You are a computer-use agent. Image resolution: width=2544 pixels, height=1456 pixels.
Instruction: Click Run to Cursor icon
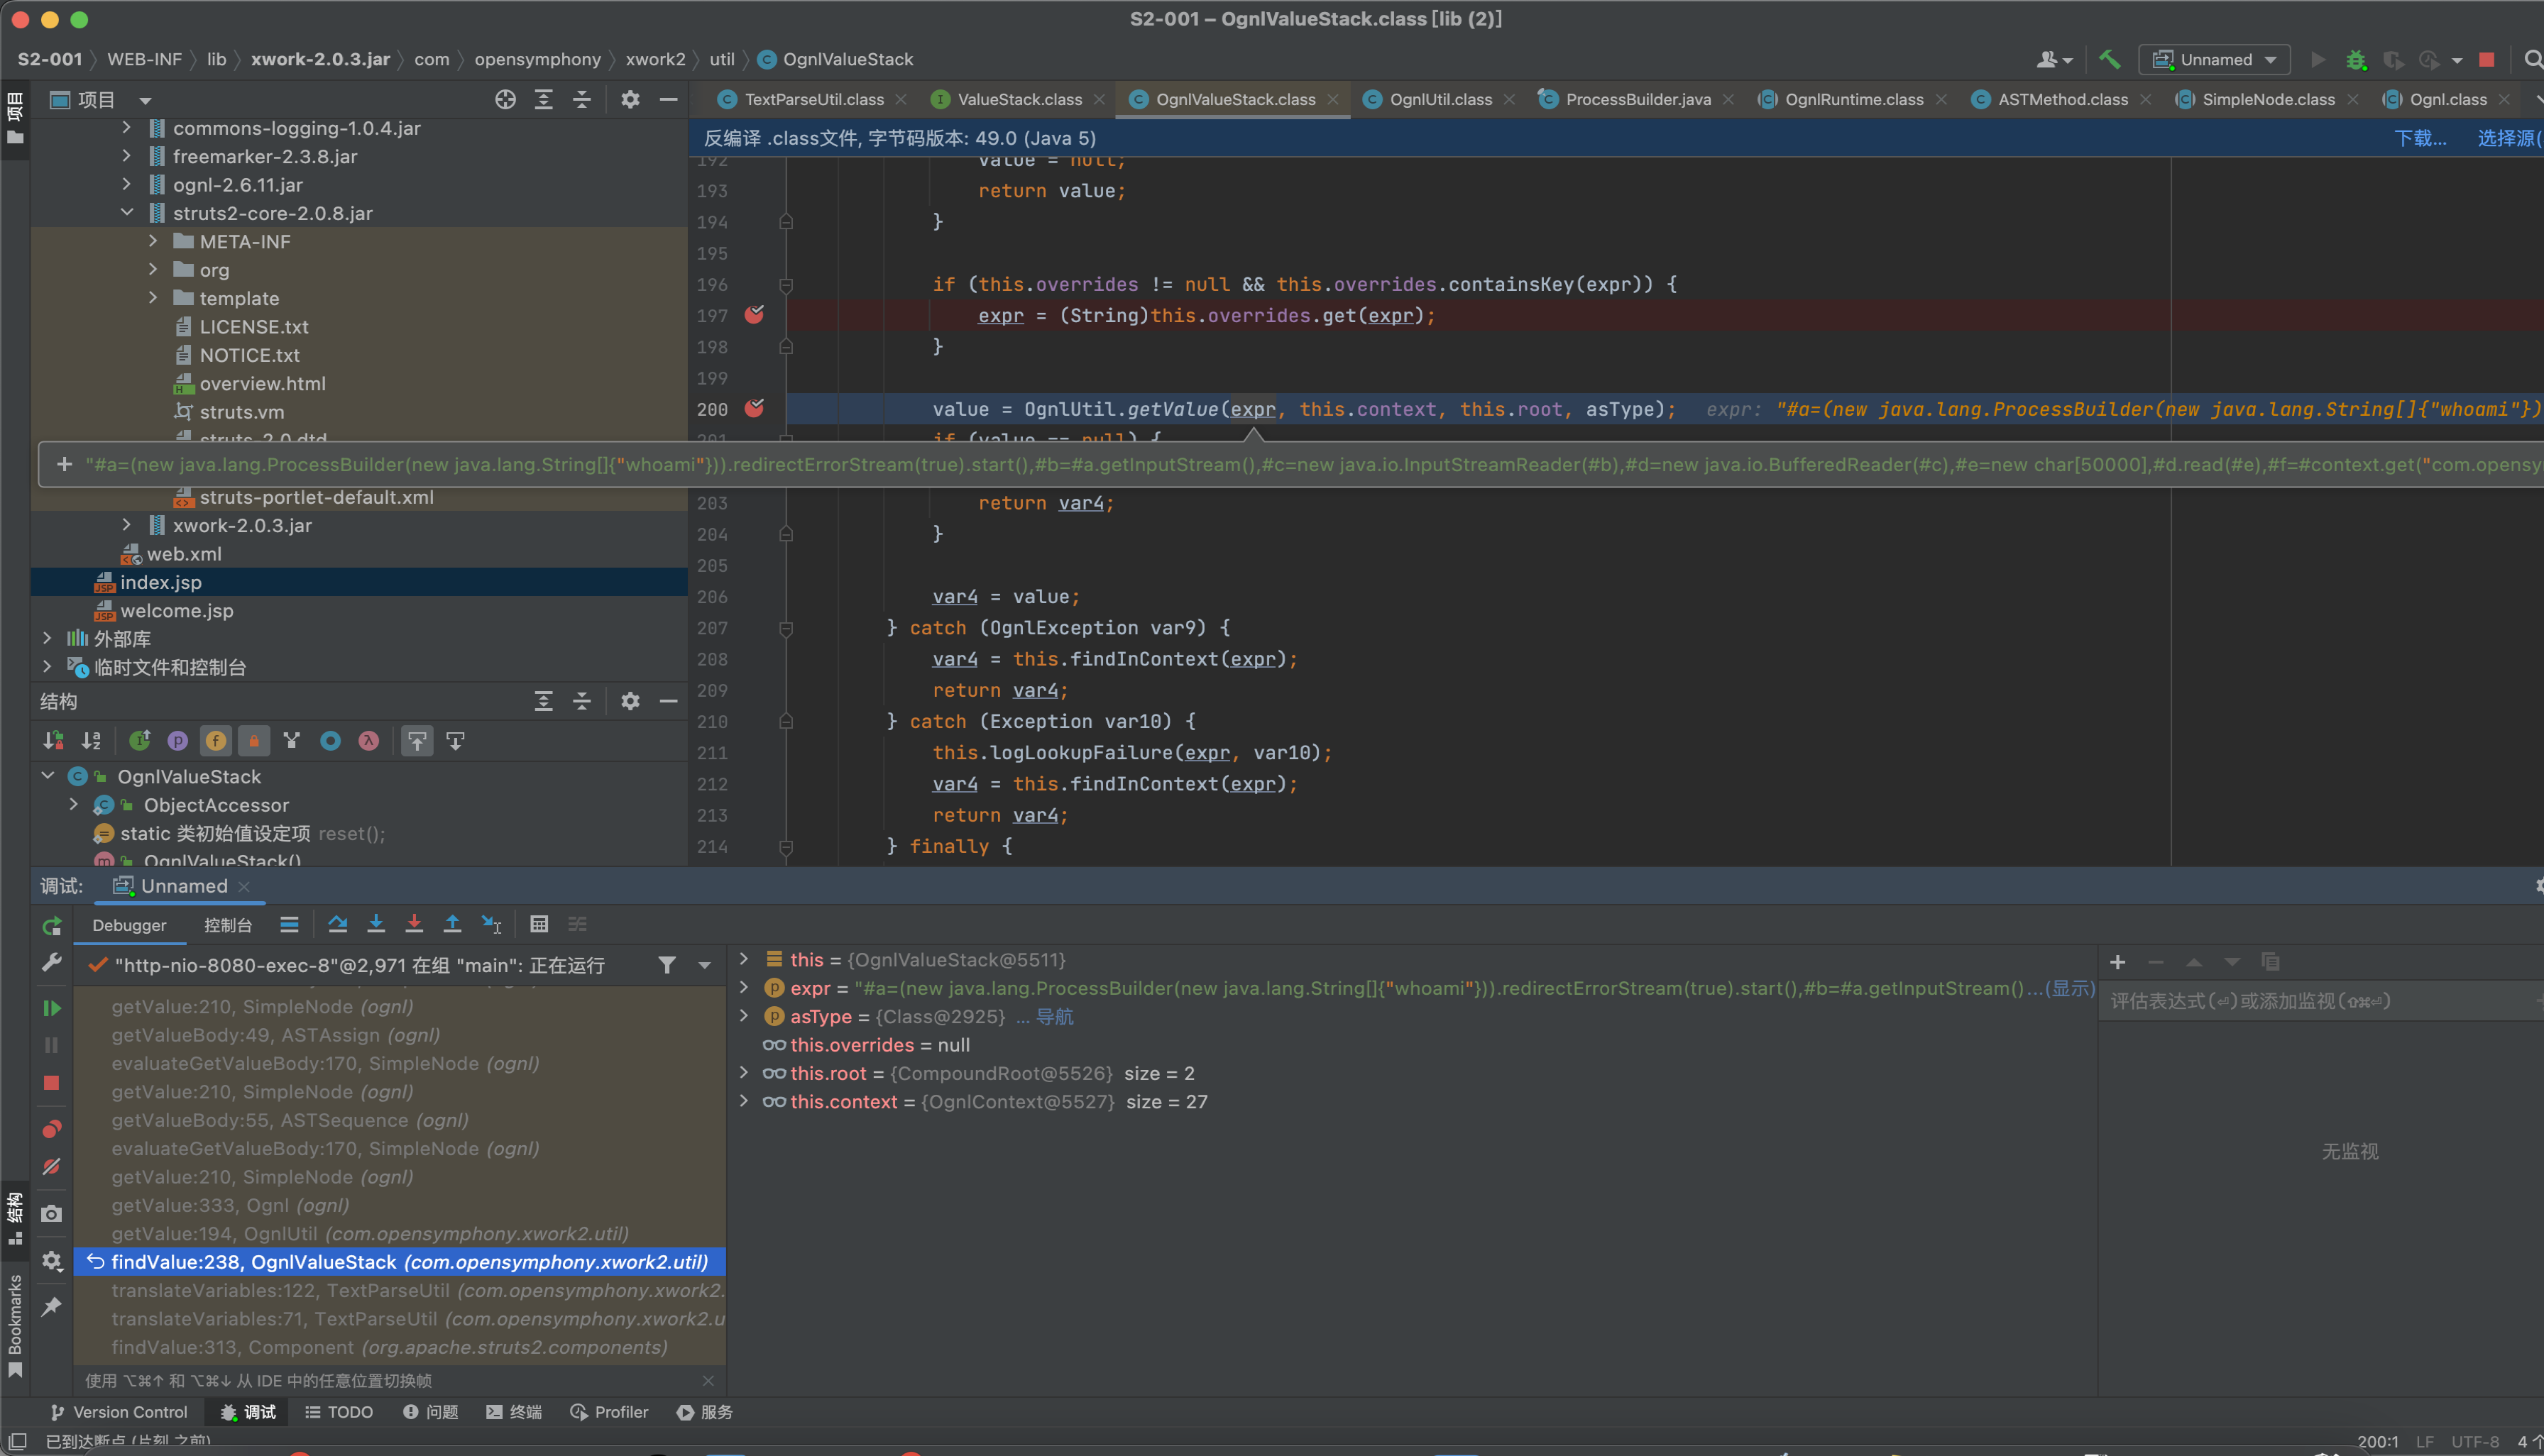click(491, 924)
